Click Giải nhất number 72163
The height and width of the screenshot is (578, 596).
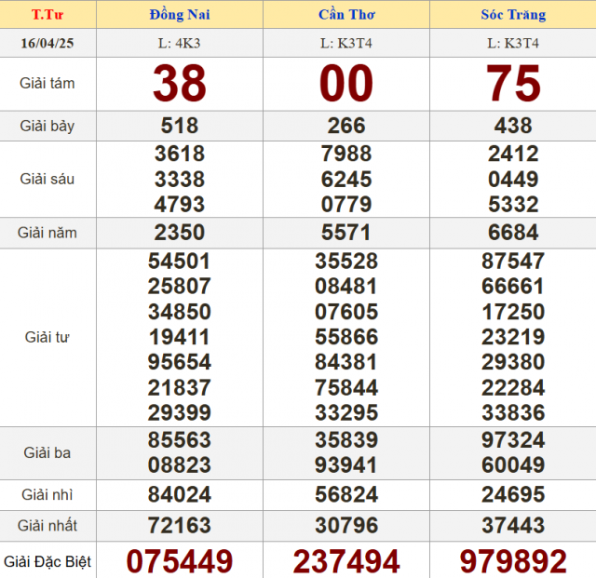(x=180, y=526)
